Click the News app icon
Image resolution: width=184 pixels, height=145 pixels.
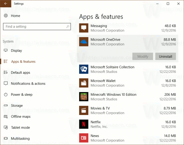(x=84, y=138)
